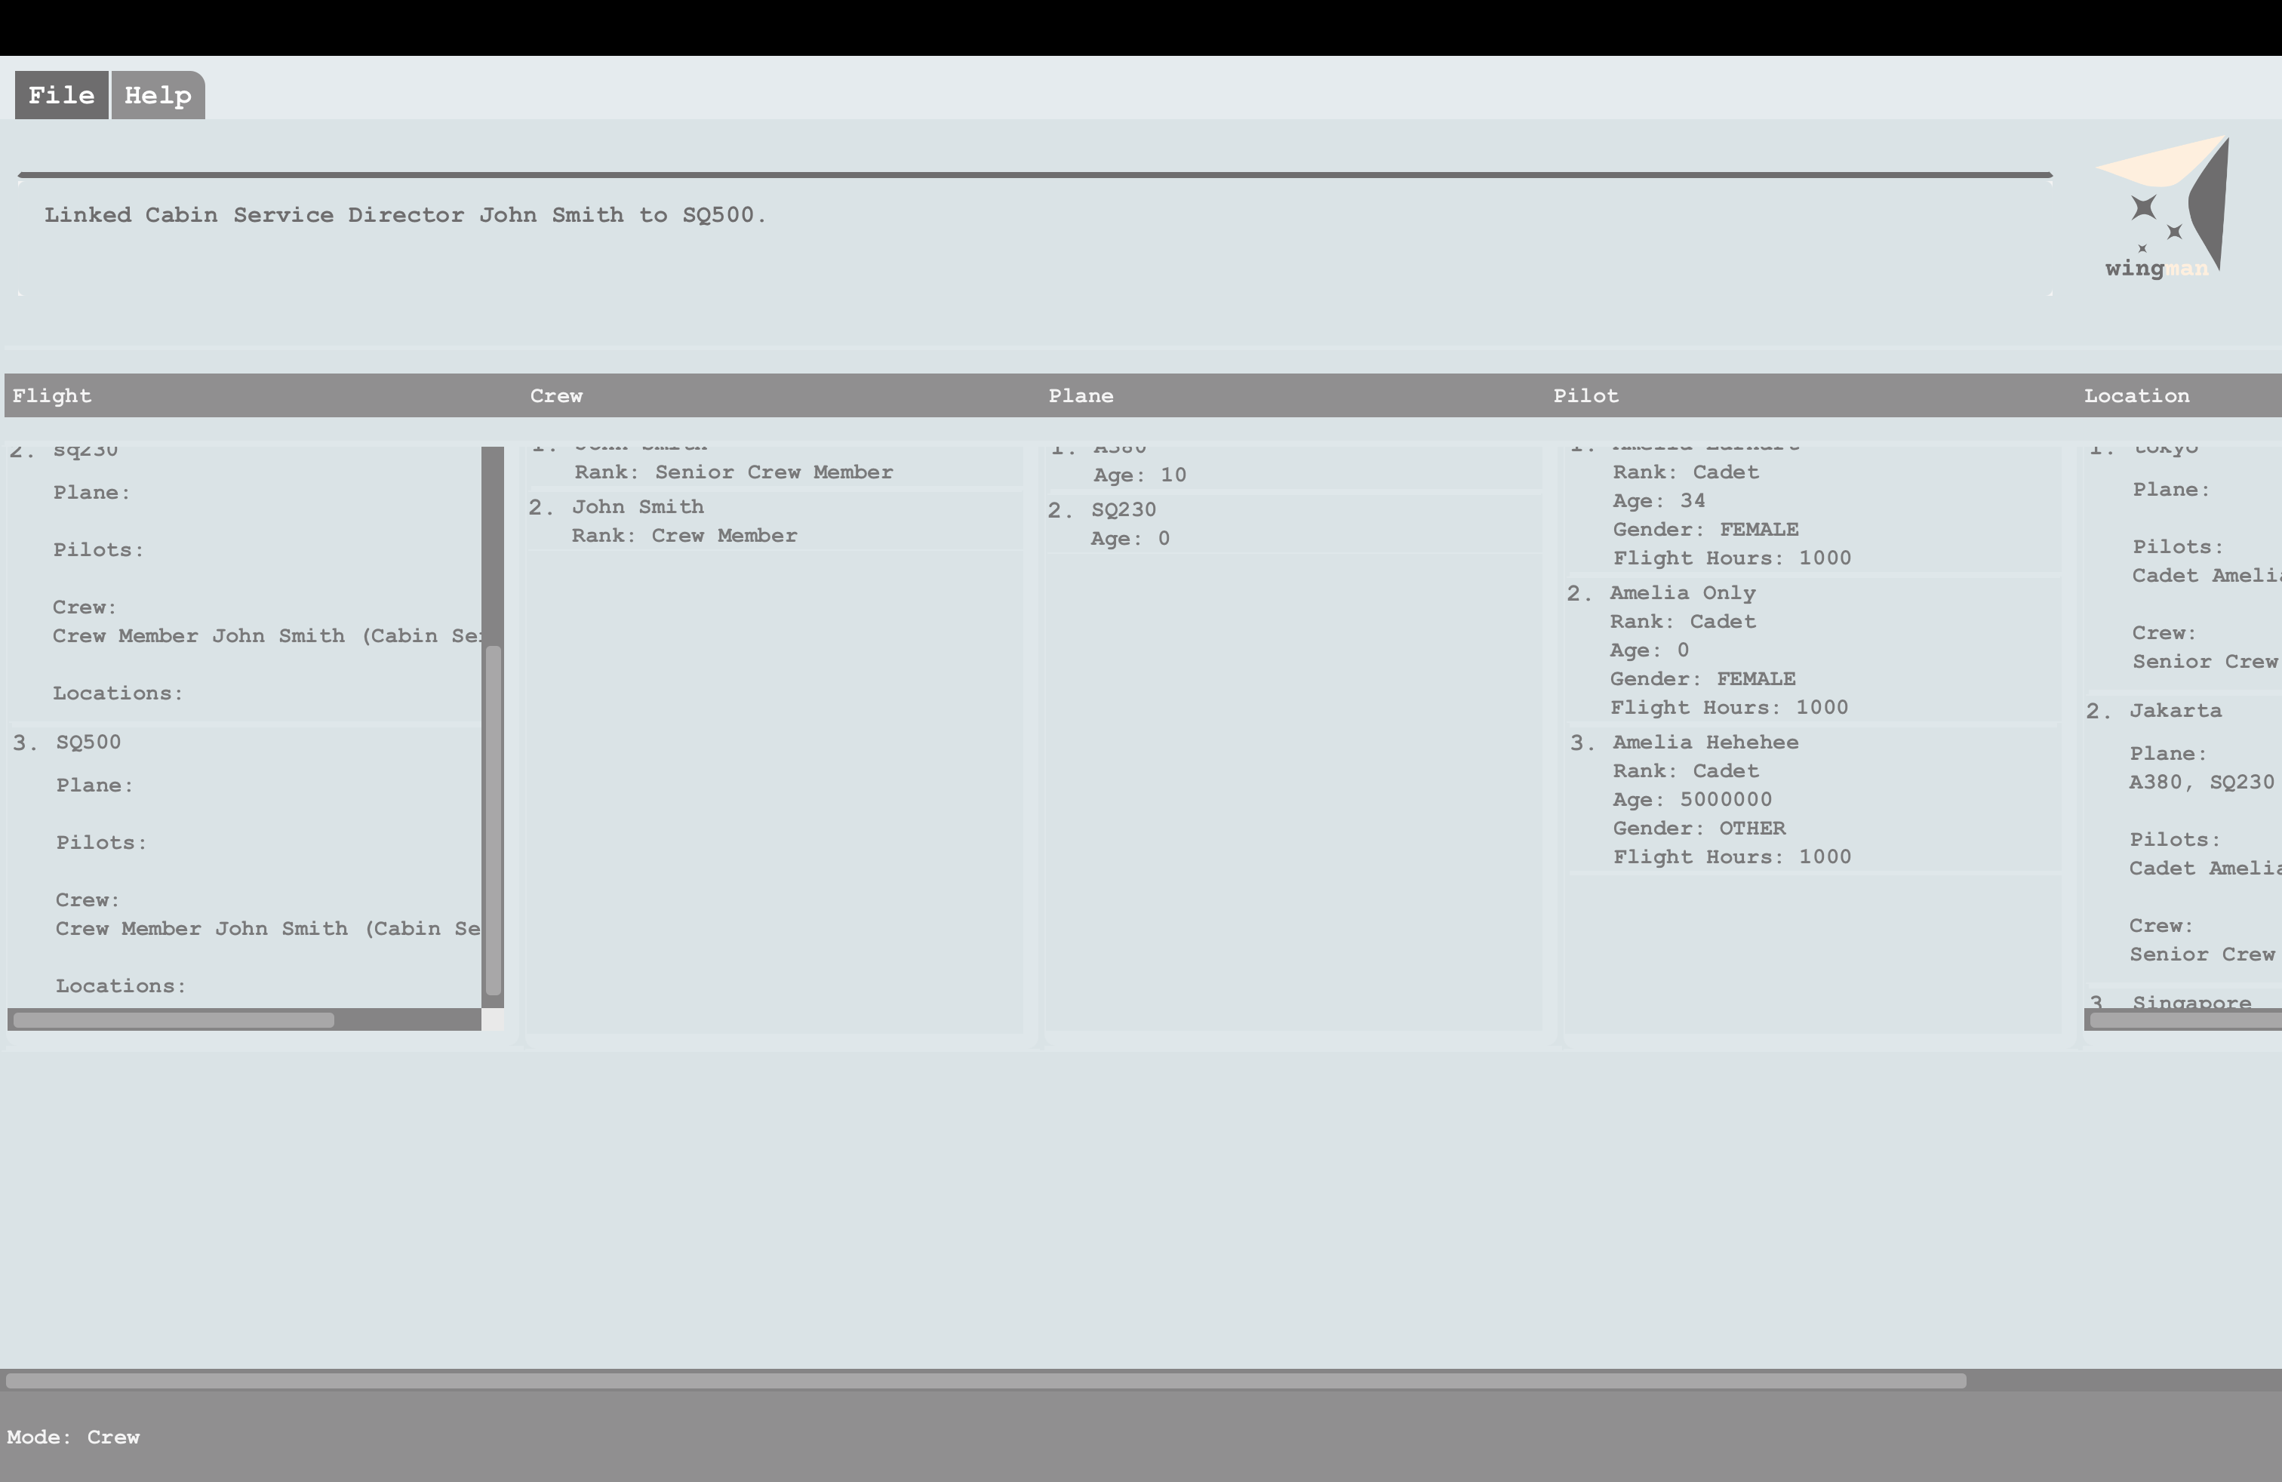Click Age: 5000000 in Amelia Hehehee entry

tap(1693, 799)
